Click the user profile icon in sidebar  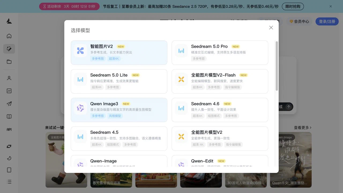coord(9,78)
